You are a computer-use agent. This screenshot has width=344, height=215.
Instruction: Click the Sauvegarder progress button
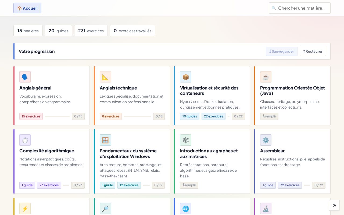pyautogui.click(x=282, y=51)
